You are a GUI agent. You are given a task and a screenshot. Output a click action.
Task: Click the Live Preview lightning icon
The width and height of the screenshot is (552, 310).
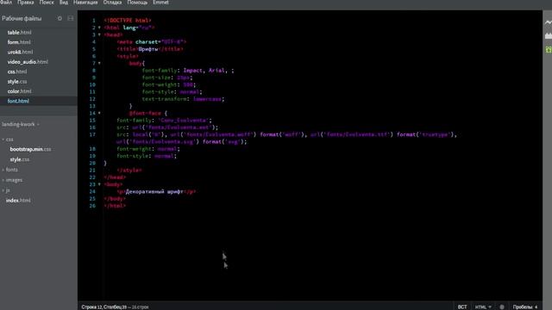click(549, 22)
